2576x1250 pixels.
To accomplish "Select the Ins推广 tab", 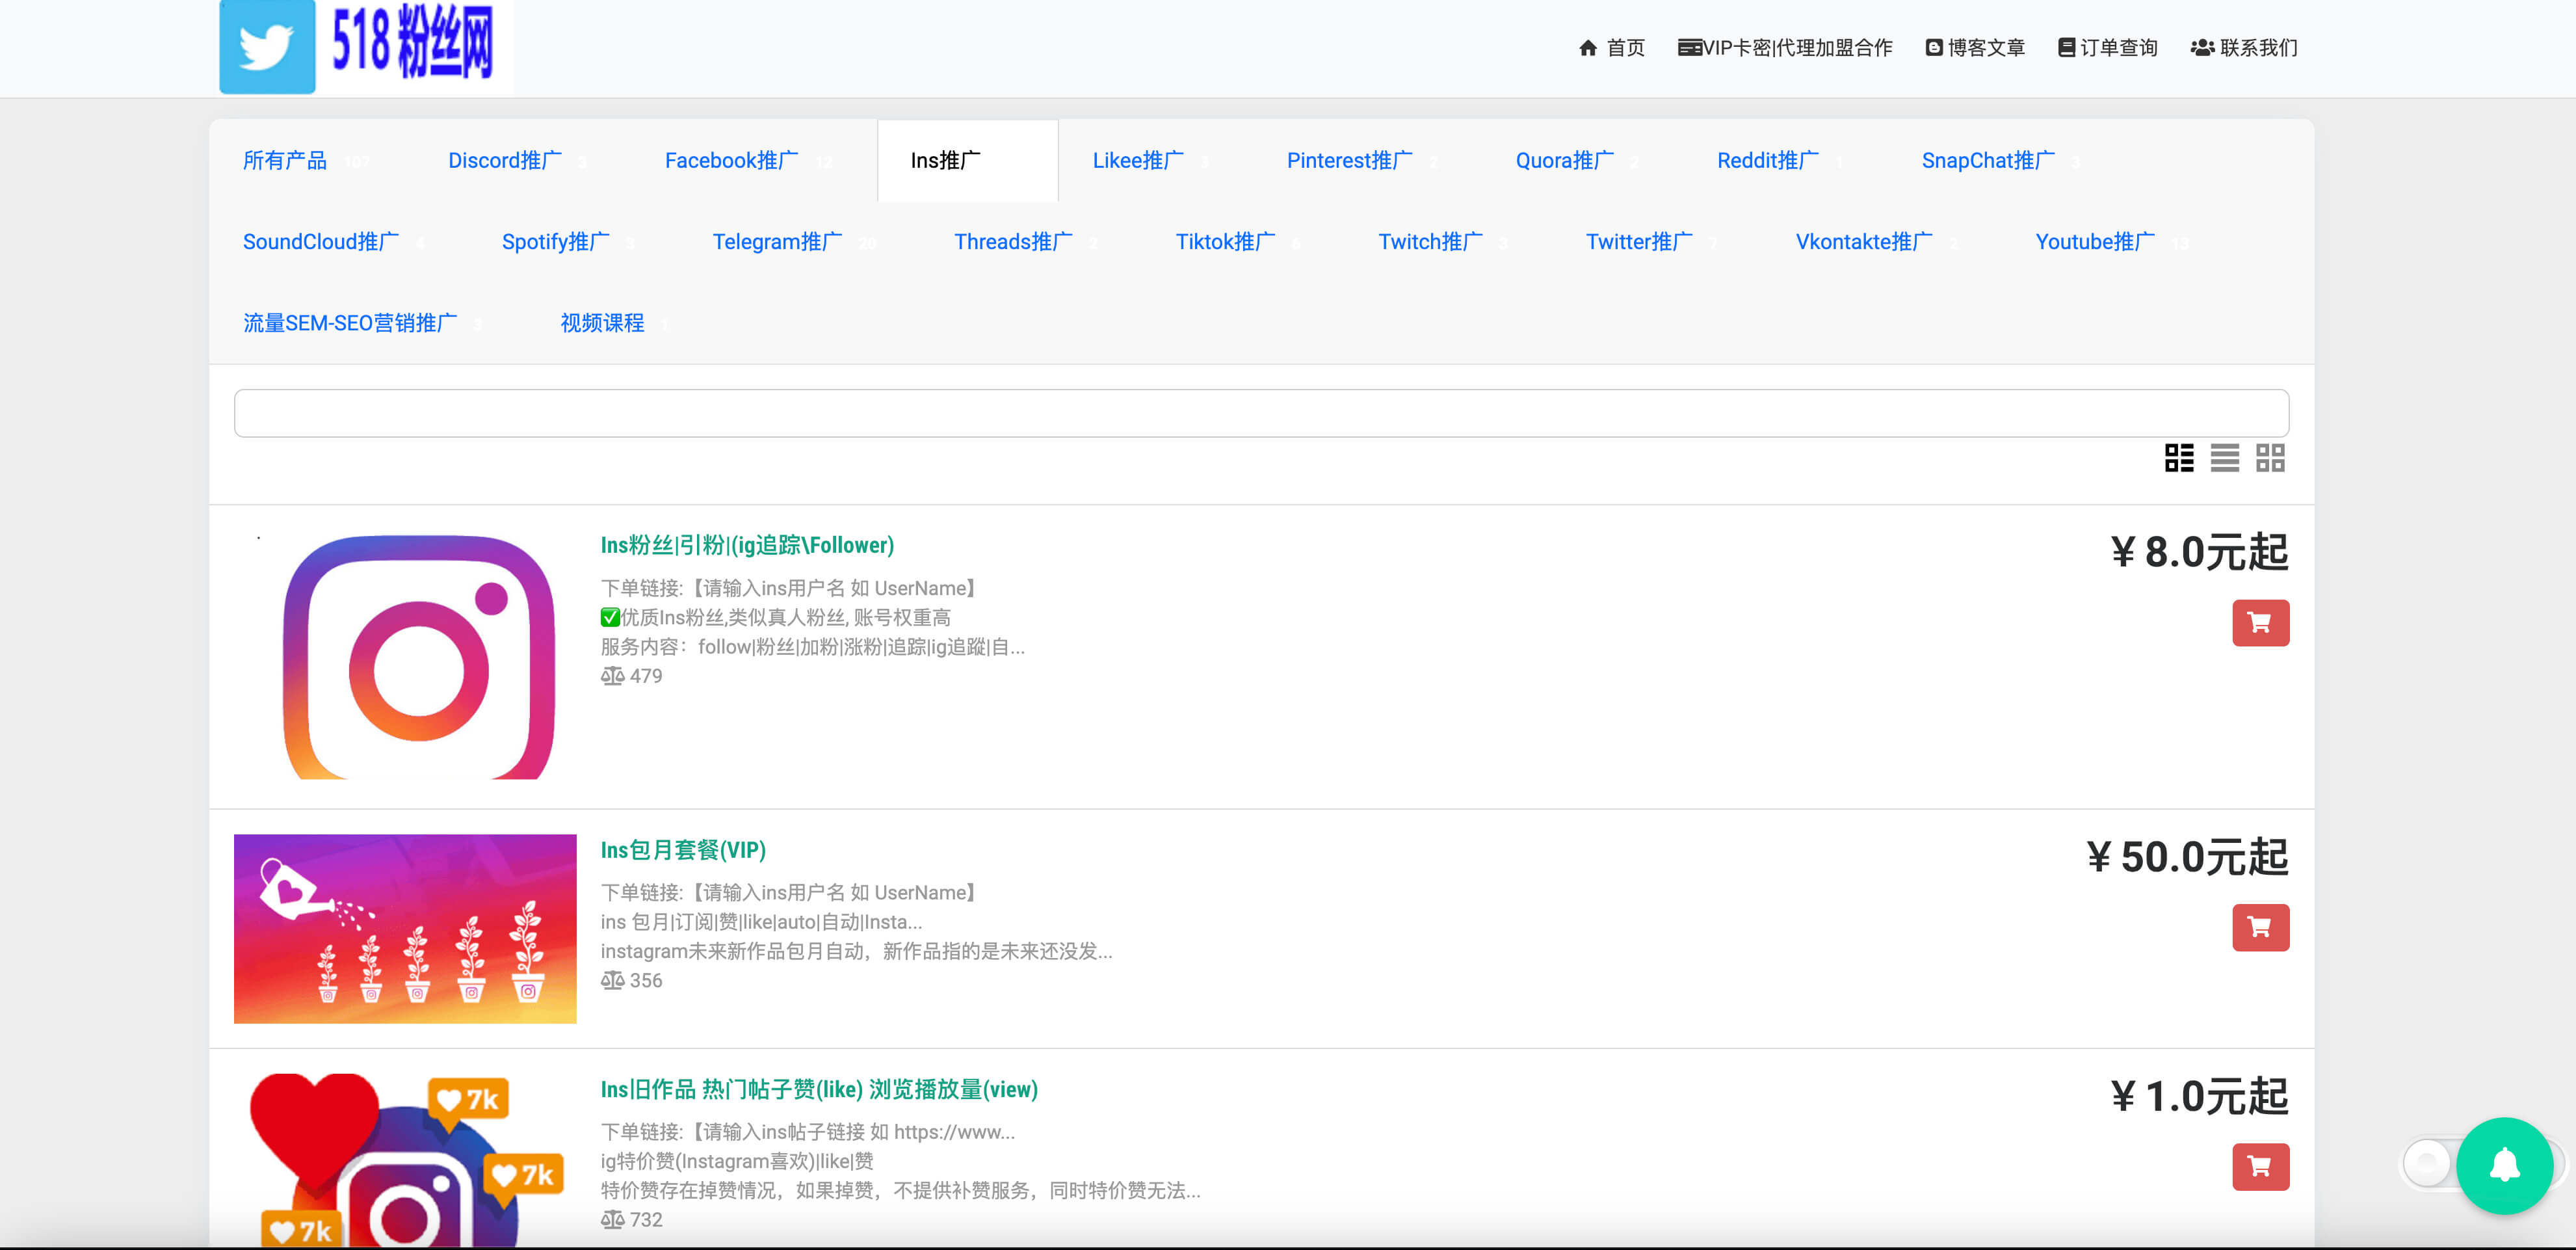I will 967,161.
